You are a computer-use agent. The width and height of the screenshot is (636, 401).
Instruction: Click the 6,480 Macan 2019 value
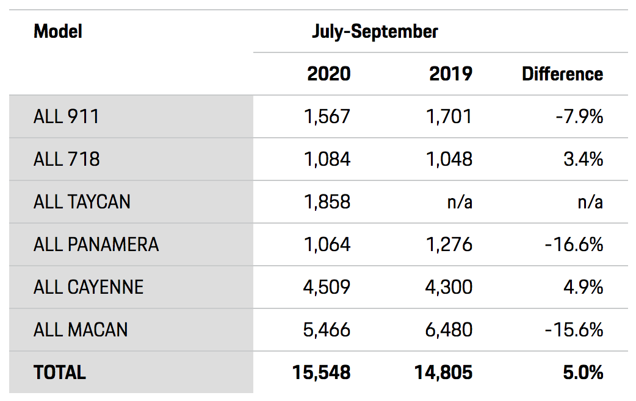pos(449,330)
